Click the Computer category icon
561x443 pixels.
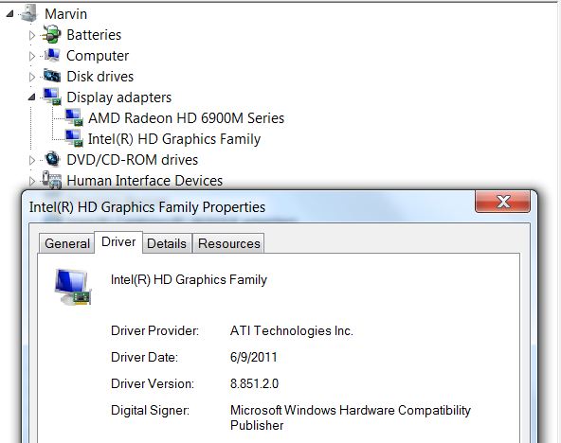click(x=52, y=55)
